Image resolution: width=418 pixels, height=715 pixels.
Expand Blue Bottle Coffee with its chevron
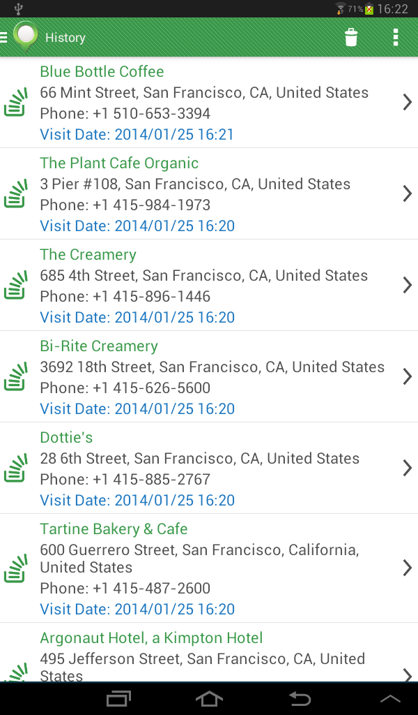(407, 102)
